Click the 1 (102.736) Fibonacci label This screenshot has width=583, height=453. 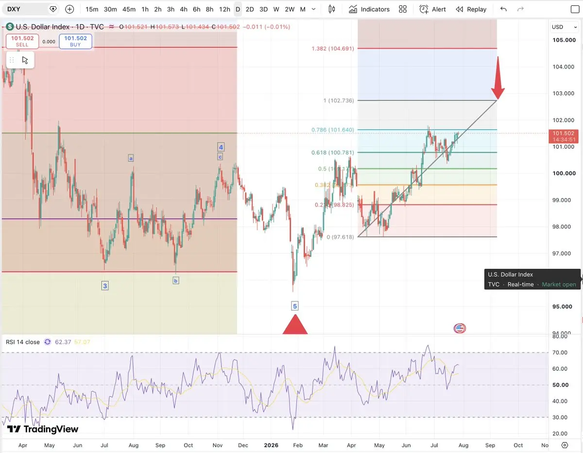click(x=339, y=101)
